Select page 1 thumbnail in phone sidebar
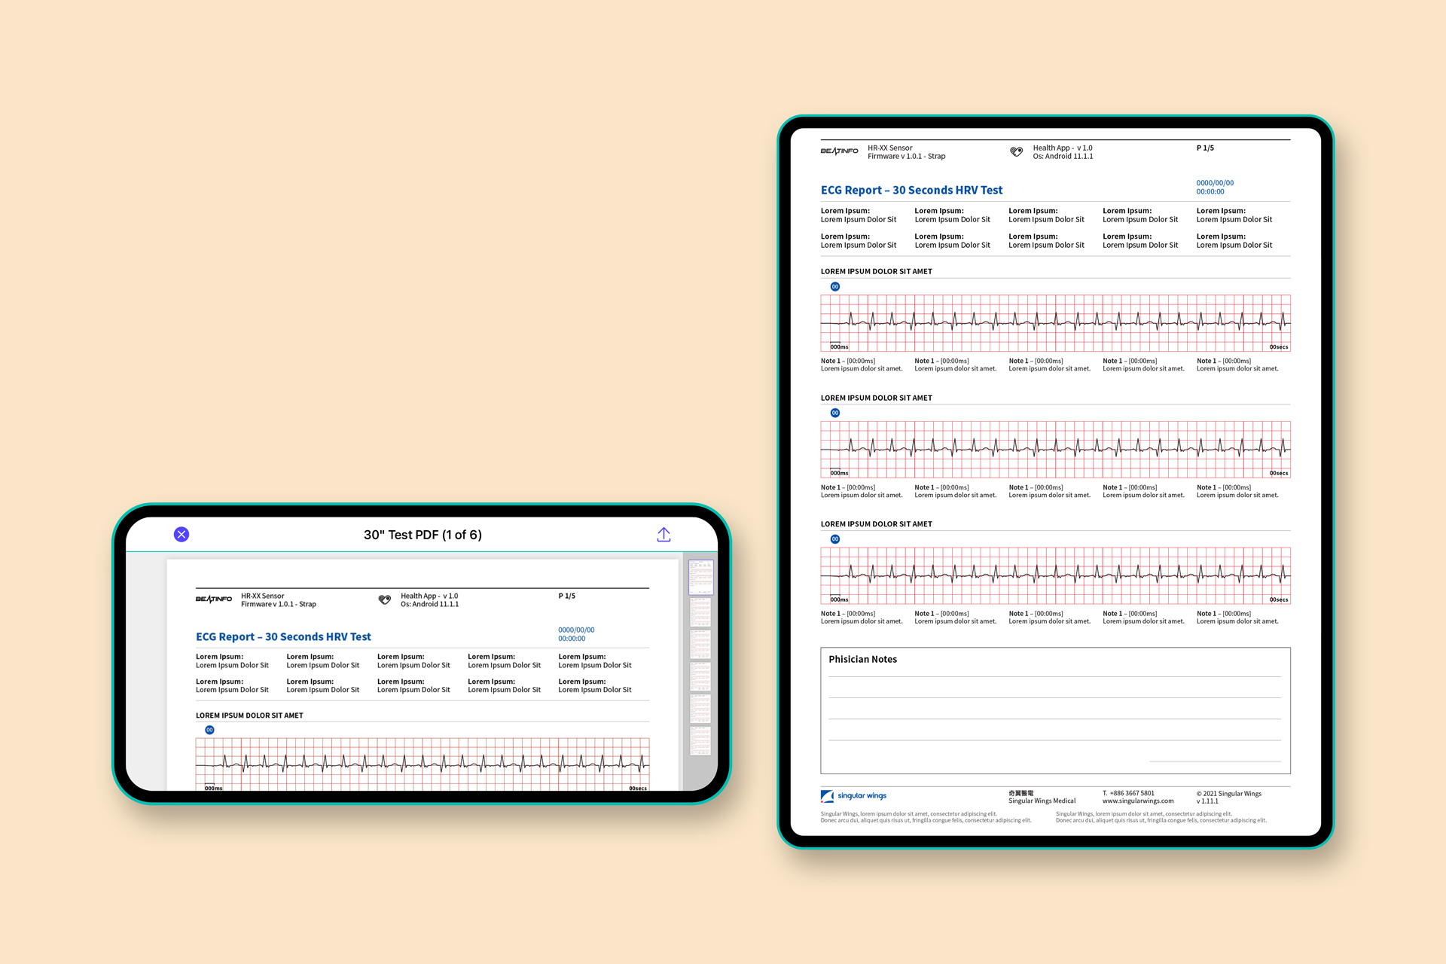This screenshot has height=964, width=1446. (700, 578)
